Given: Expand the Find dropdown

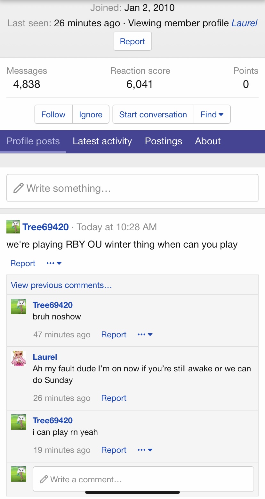Looking at the screenshot, I should tap(212, 114).
